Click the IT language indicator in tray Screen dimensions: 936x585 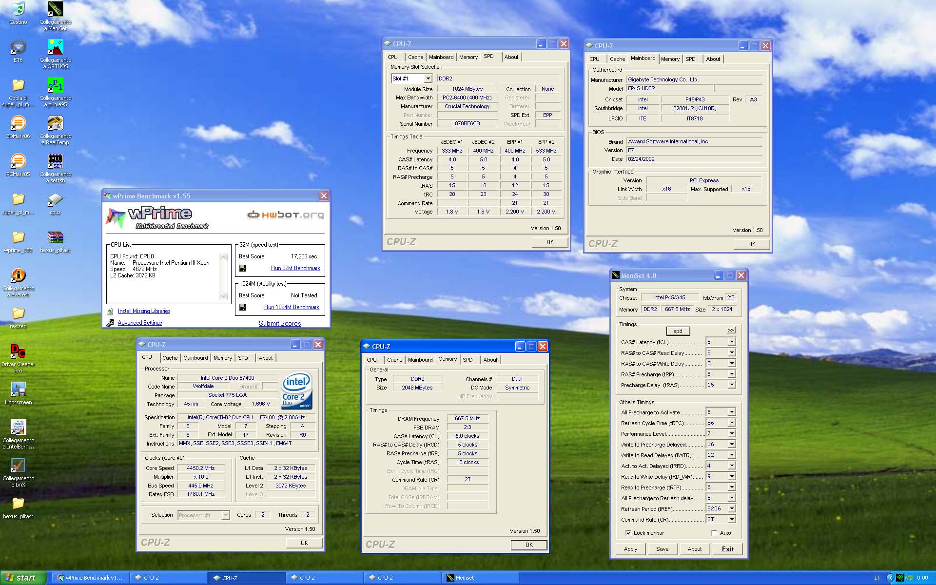tap(877, 578)
